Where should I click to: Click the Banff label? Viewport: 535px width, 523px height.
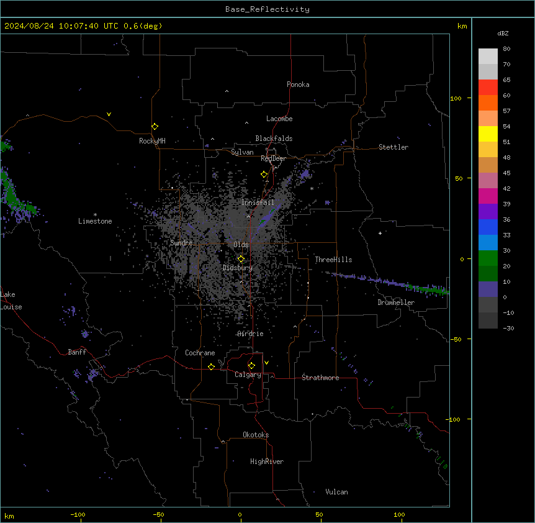point(77,352)
